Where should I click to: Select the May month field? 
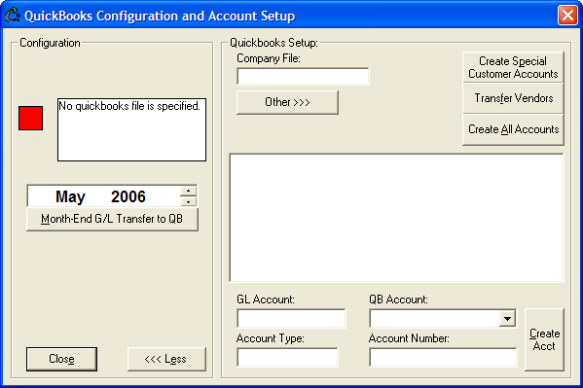coord(70,196)
